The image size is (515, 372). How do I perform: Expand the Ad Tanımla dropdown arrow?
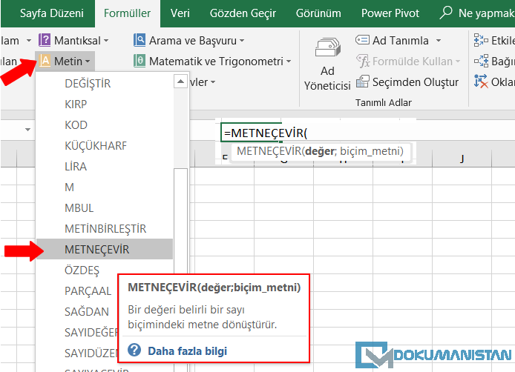point(439,41)
